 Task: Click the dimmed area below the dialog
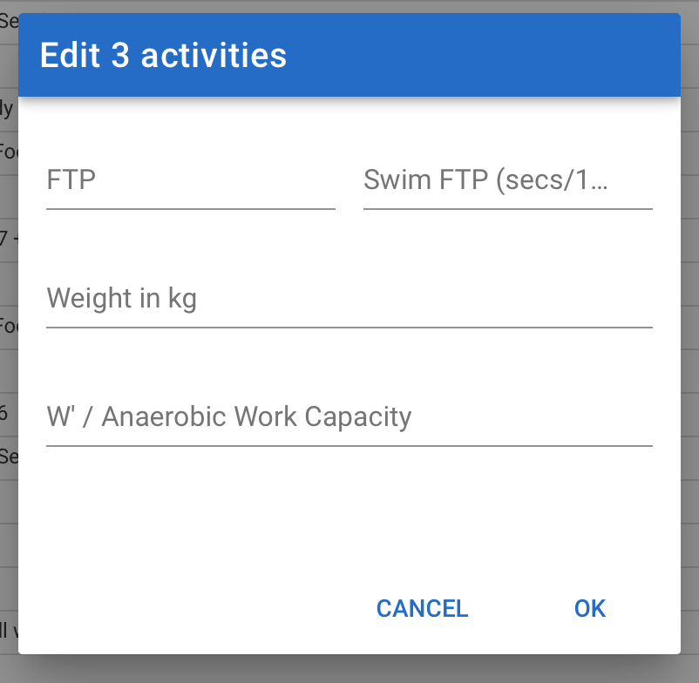pos(349,669)
